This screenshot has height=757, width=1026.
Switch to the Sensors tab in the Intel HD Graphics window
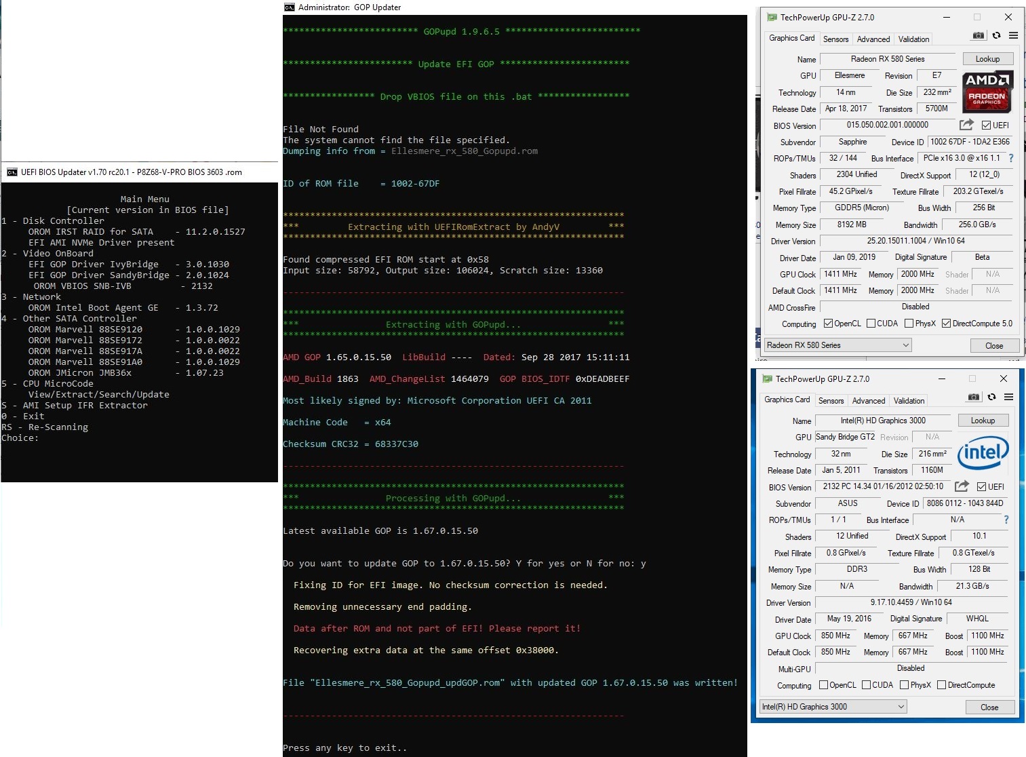tap(831, 401)
